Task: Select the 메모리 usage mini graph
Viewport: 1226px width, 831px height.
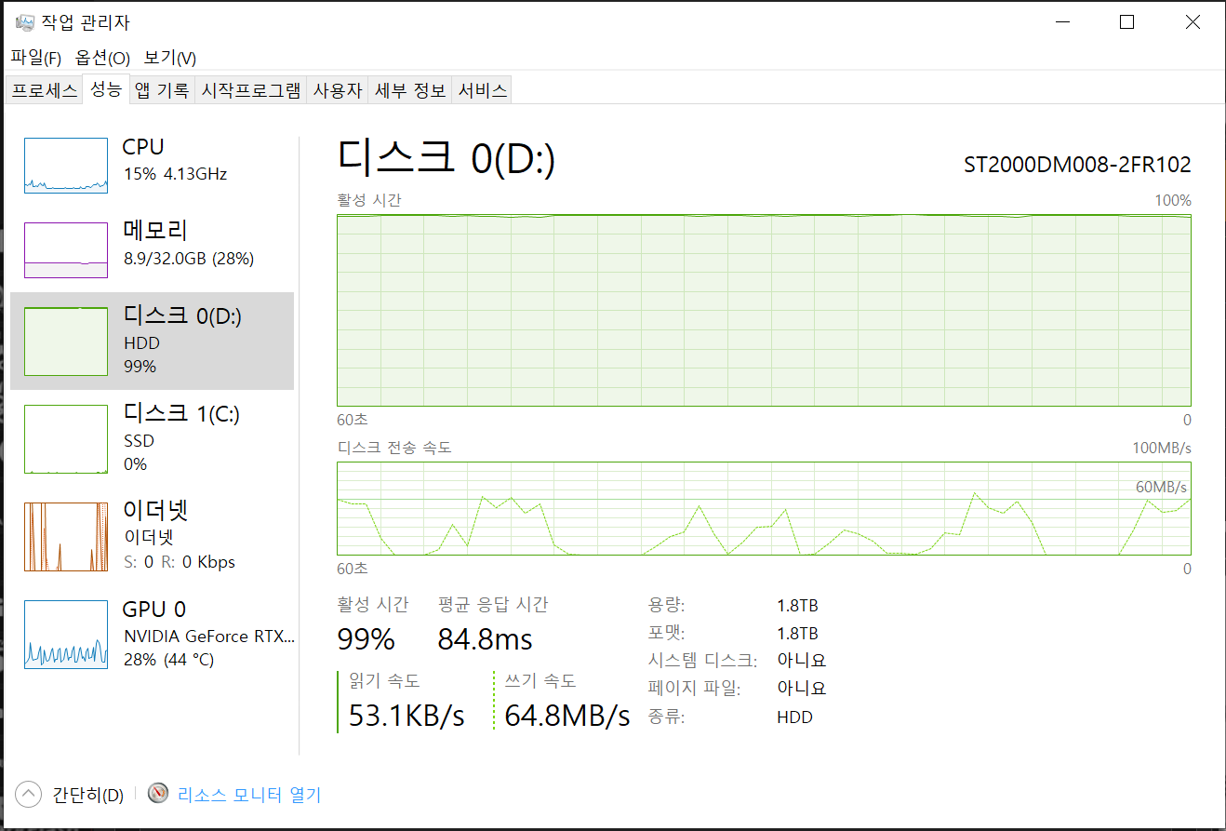Action: click(x=66, y=250)
